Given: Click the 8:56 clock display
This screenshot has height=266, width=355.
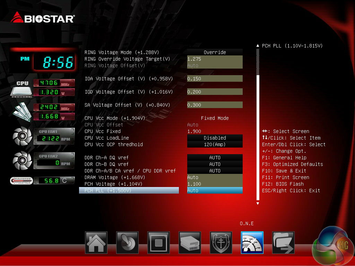Looking at the screenshot, I should [x=54, y=62].
